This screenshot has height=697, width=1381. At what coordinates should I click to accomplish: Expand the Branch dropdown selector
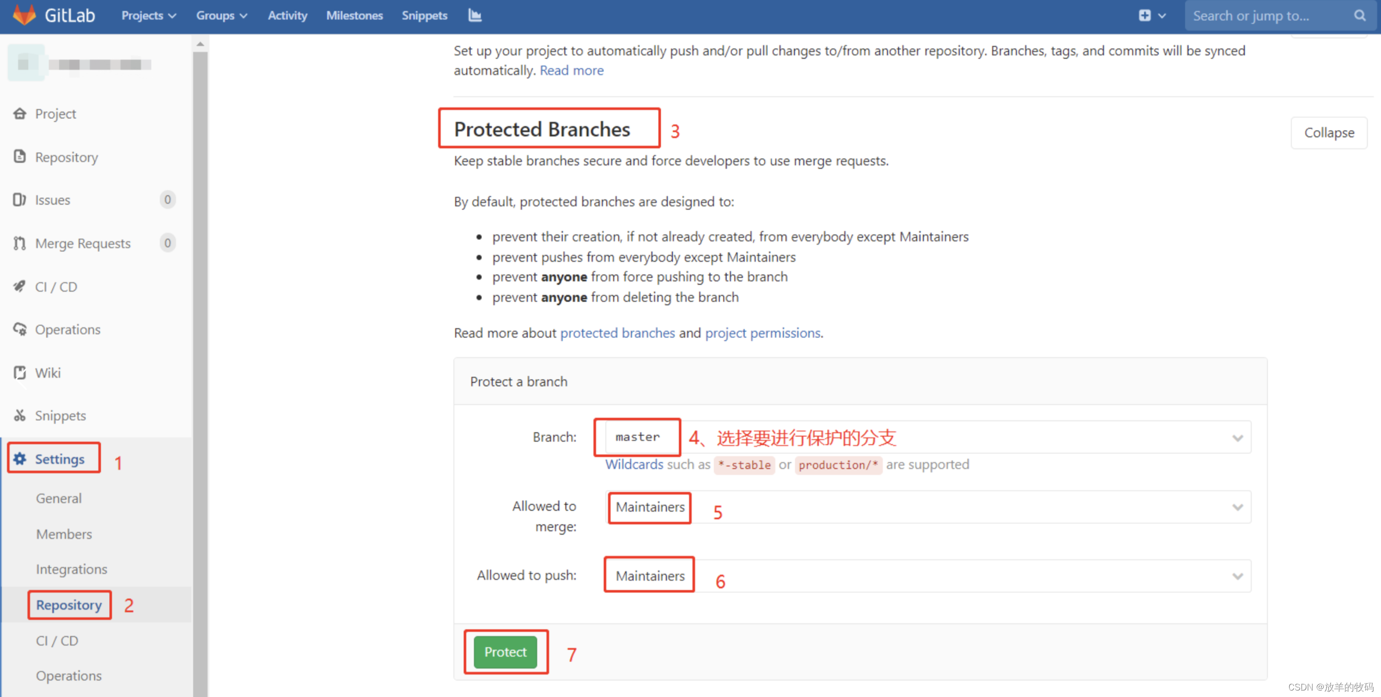click(x=1237, y=438)
